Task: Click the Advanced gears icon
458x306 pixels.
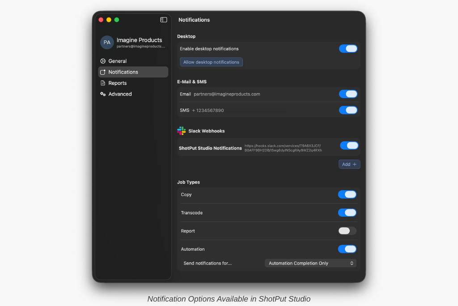Action: pos(103,94)
